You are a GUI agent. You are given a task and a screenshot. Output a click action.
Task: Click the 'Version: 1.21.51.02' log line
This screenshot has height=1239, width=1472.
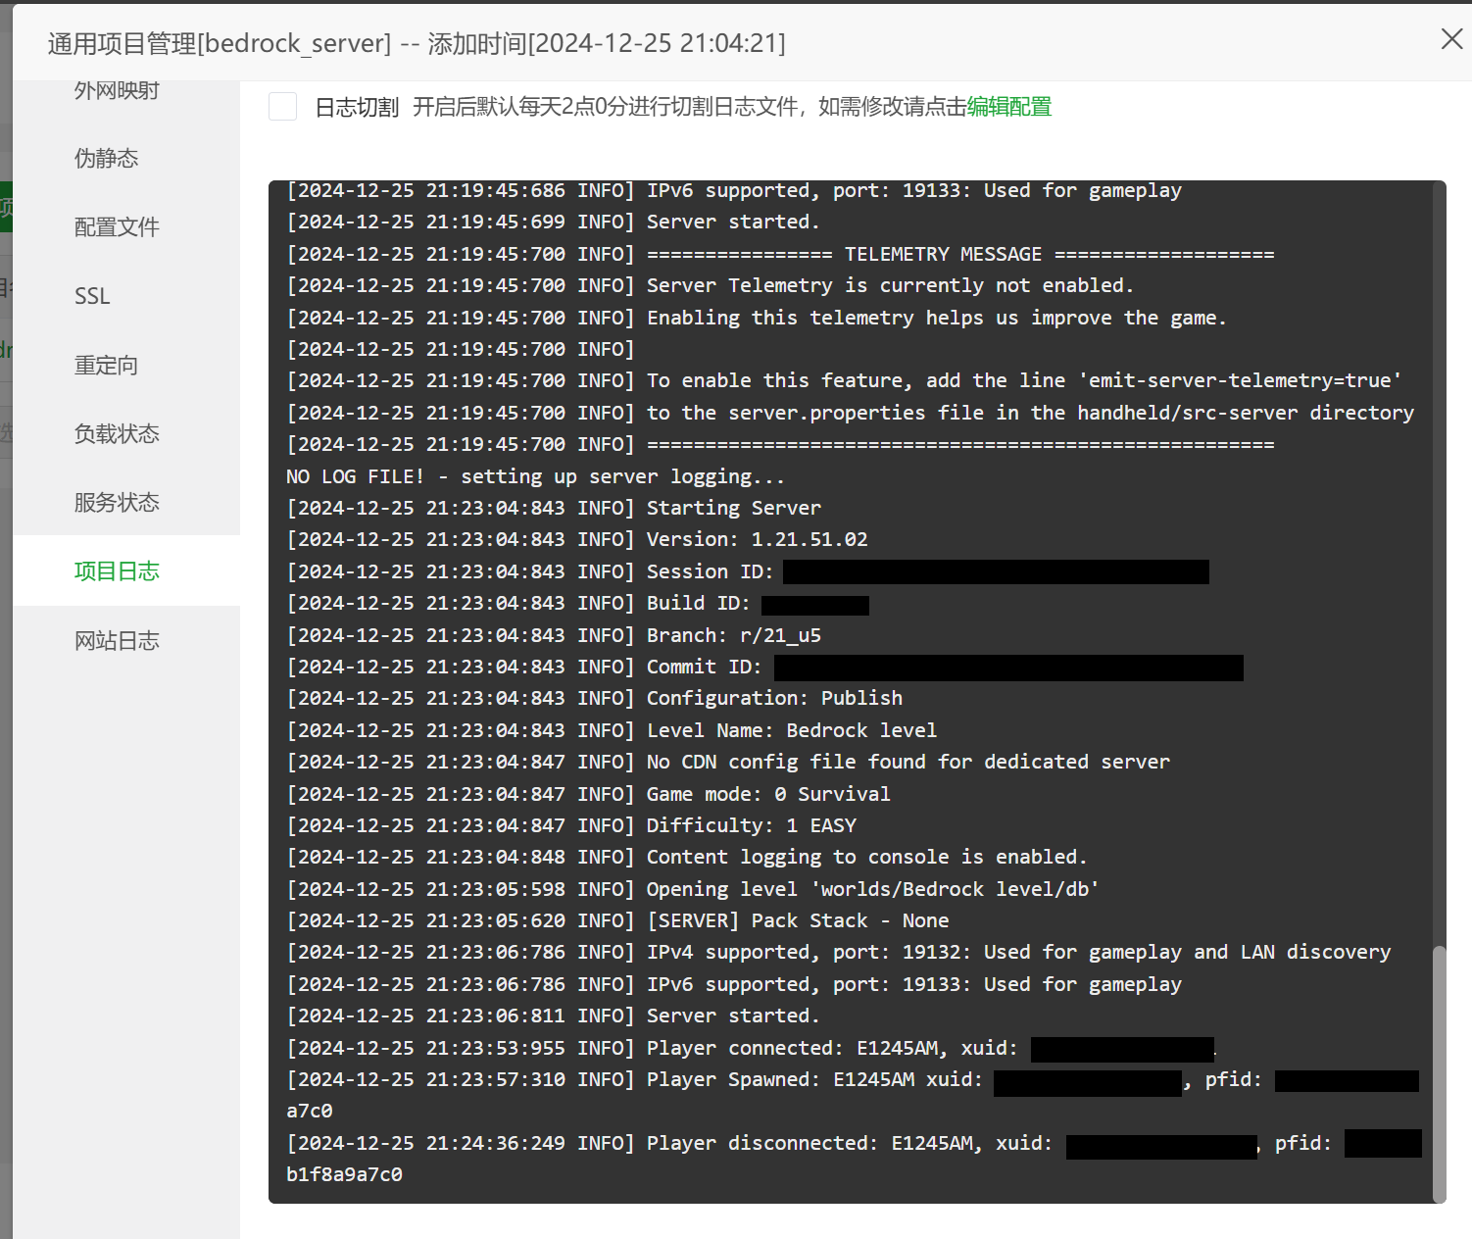click(x=576, y=539)
